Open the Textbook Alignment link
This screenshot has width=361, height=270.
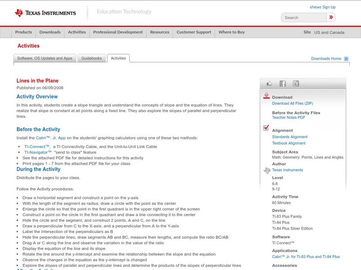(289, 143)
